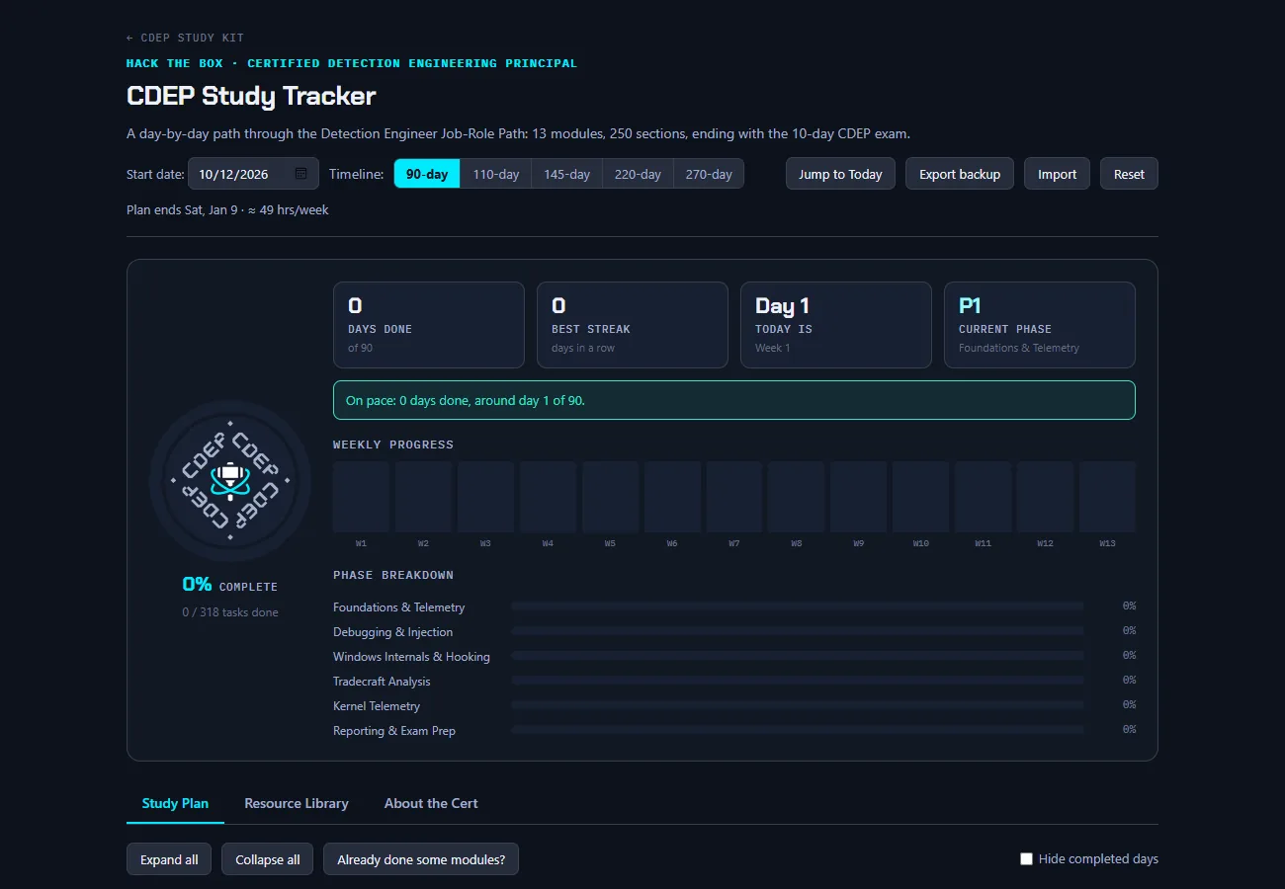Click Jump to Today button
The height and width of the screenshot is (889, 1285).
tap(840, 174)
